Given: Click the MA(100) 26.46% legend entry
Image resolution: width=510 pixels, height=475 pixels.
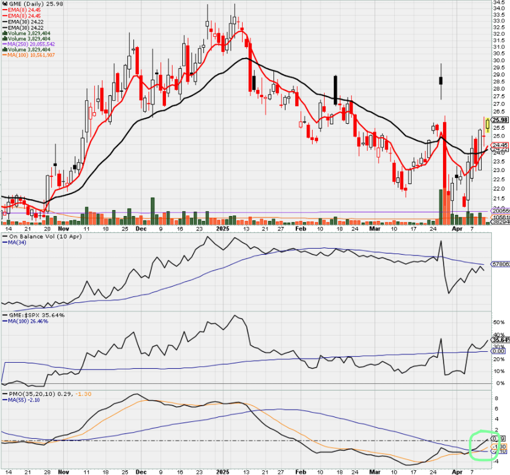Looking at the screenshot, I should coord(25,321).
